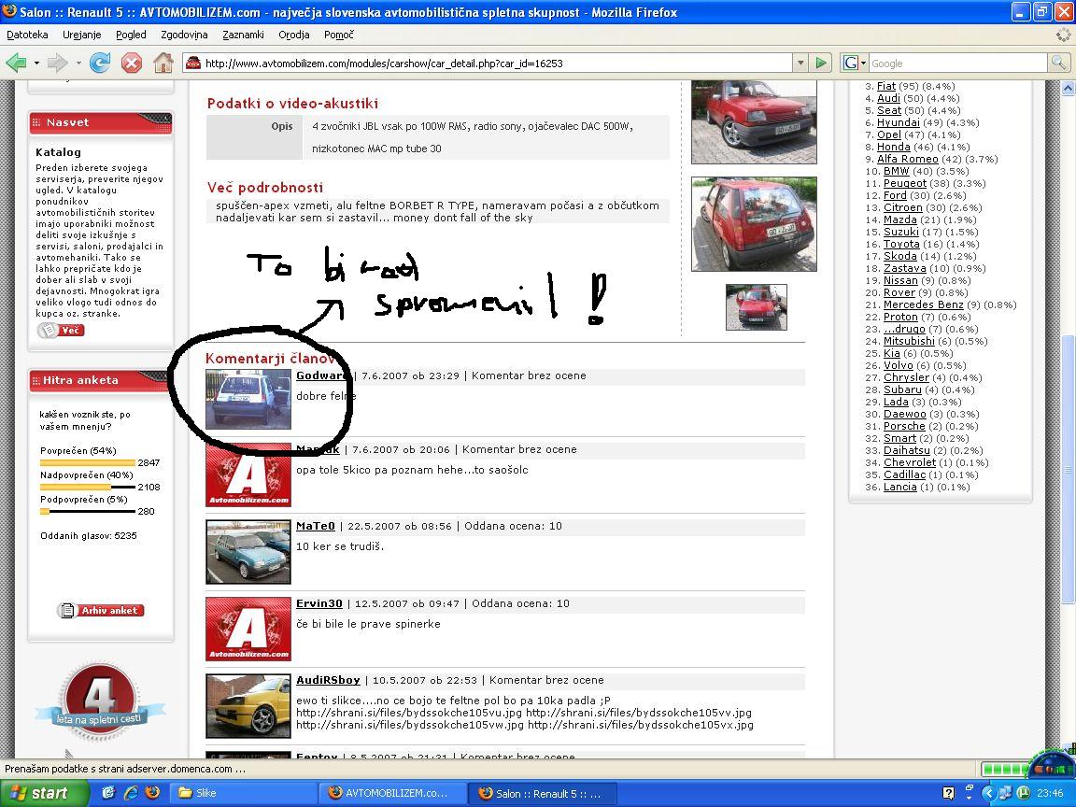The image size is (1076, 807).
Task: Open the BMW brand link
Action: (x=896, y=171)
